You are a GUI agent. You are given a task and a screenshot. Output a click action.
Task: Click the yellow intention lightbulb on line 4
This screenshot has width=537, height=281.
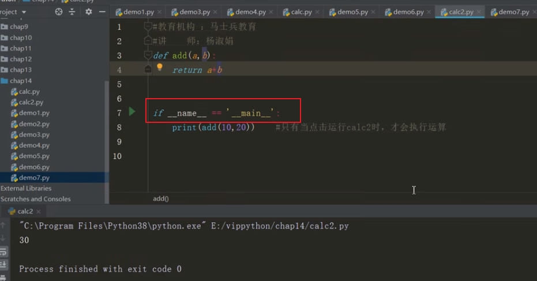(x=160, y=67)
